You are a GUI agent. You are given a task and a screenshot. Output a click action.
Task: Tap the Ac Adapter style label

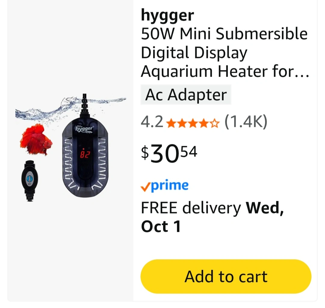coord(186,95)
